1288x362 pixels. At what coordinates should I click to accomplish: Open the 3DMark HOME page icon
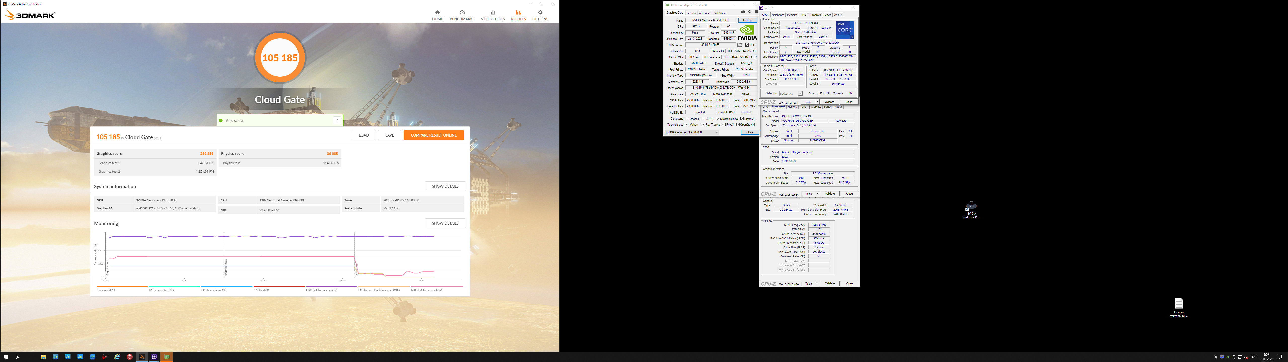point(437,13)
